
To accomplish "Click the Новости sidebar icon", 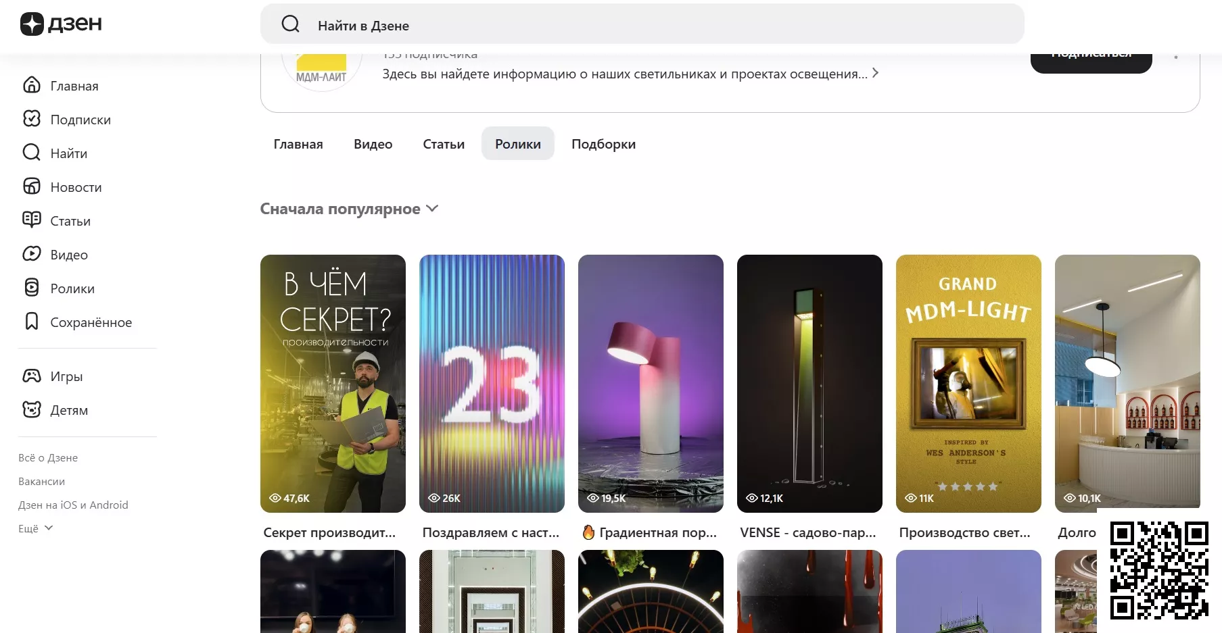I will tap(32, 186).
